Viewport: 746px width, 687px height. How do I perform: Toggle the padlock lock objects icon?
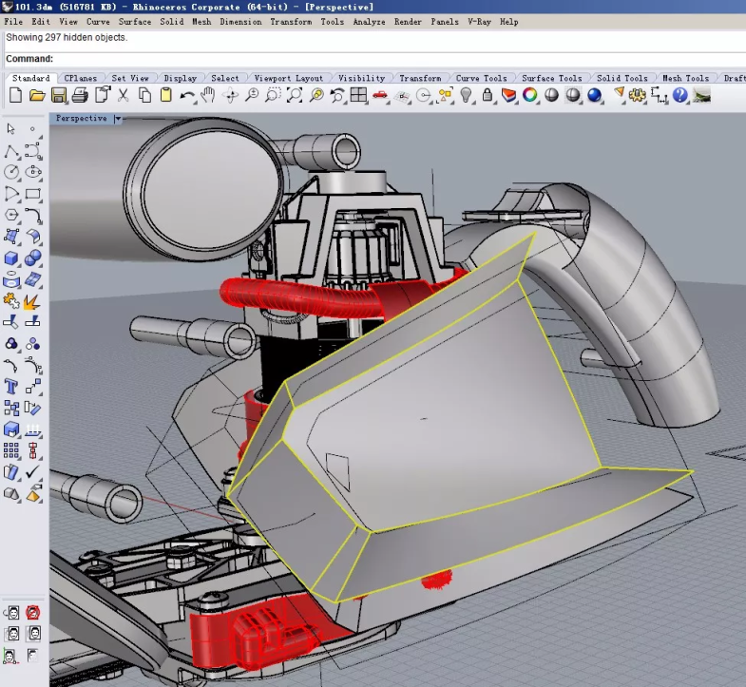[x=488, y=95]
